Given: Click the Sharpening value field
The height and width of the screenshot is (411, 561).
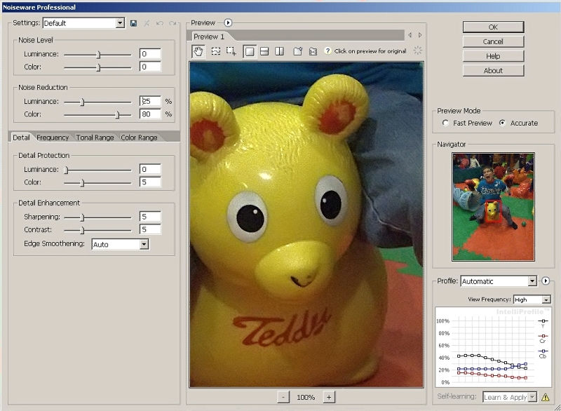Looking at the screenshot, I should click(x=150, y=217).
